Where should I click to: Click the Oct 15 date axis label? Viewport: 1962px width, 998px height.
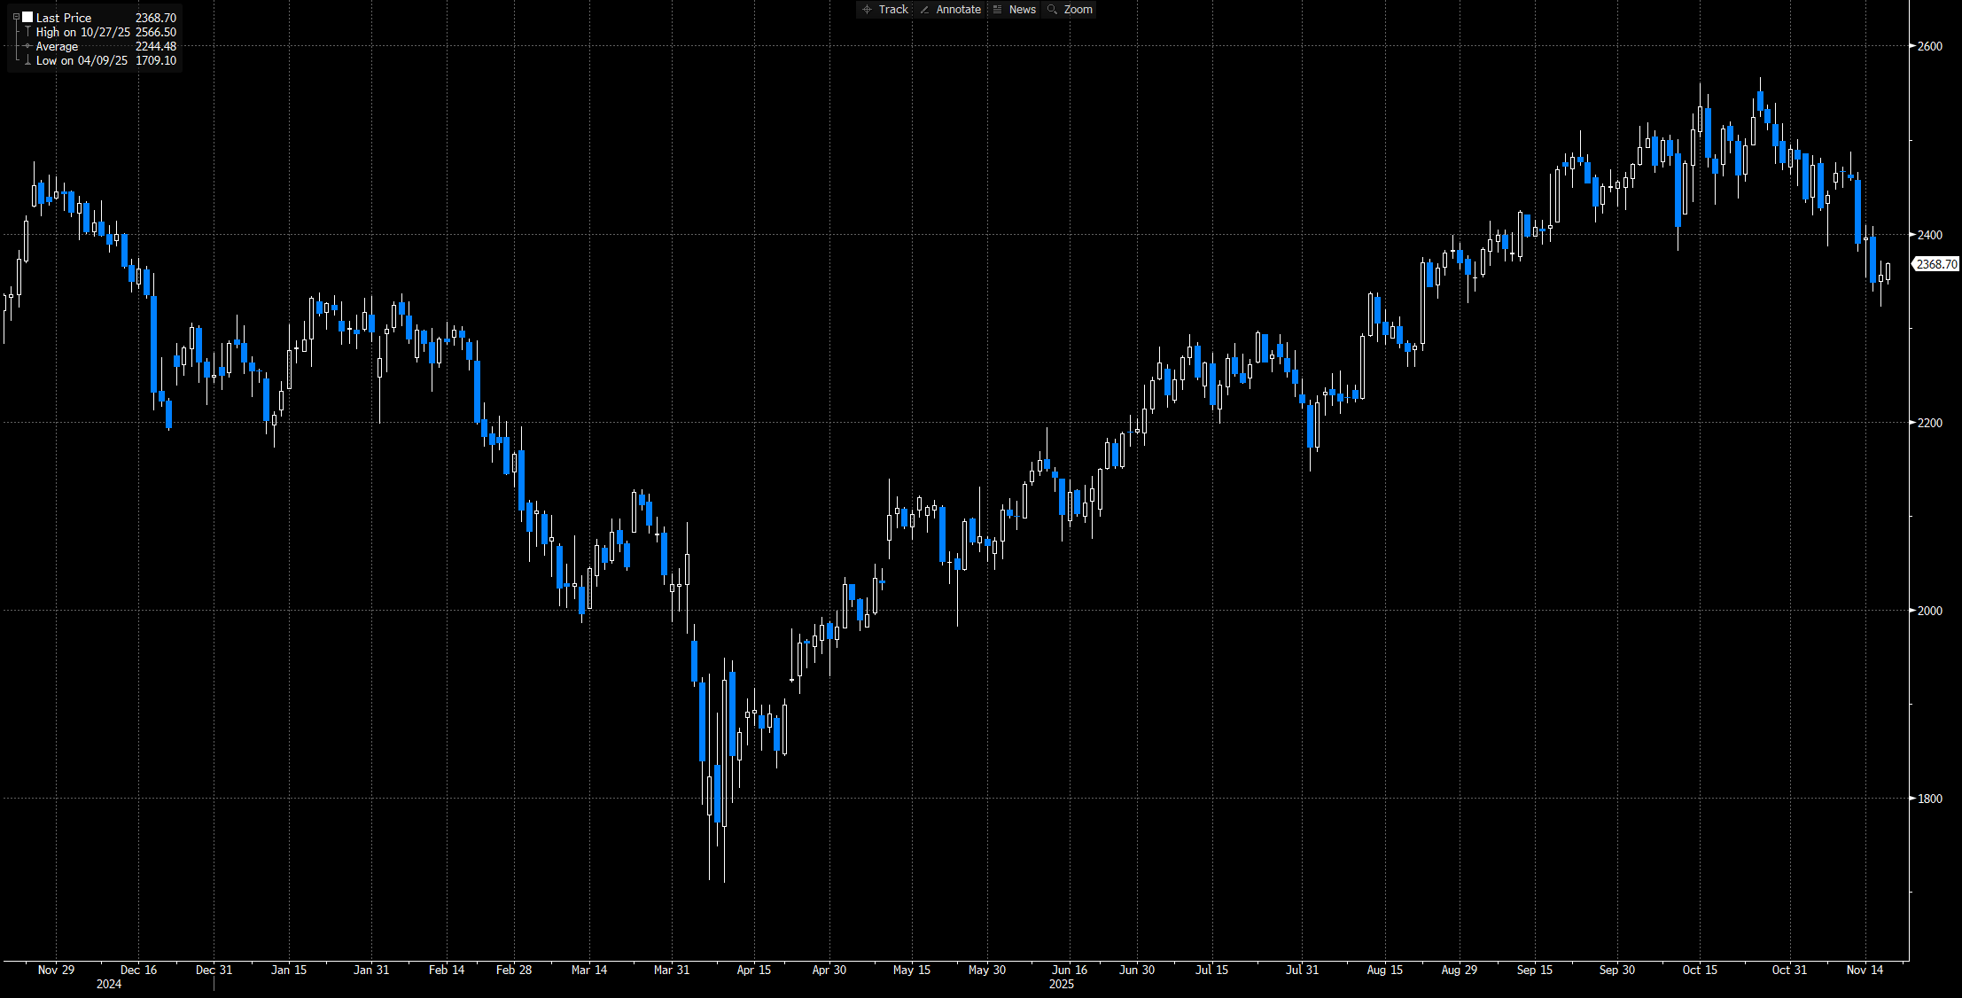coord(1700,970)
